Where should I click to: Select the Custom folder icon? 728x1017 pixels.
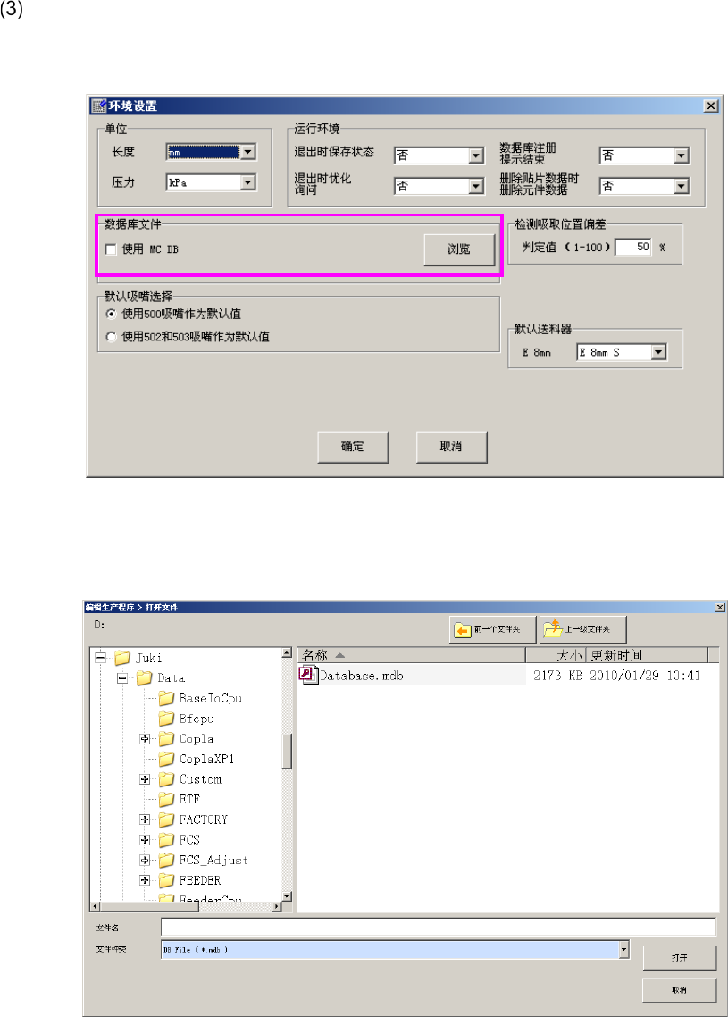tap(167, 779)
